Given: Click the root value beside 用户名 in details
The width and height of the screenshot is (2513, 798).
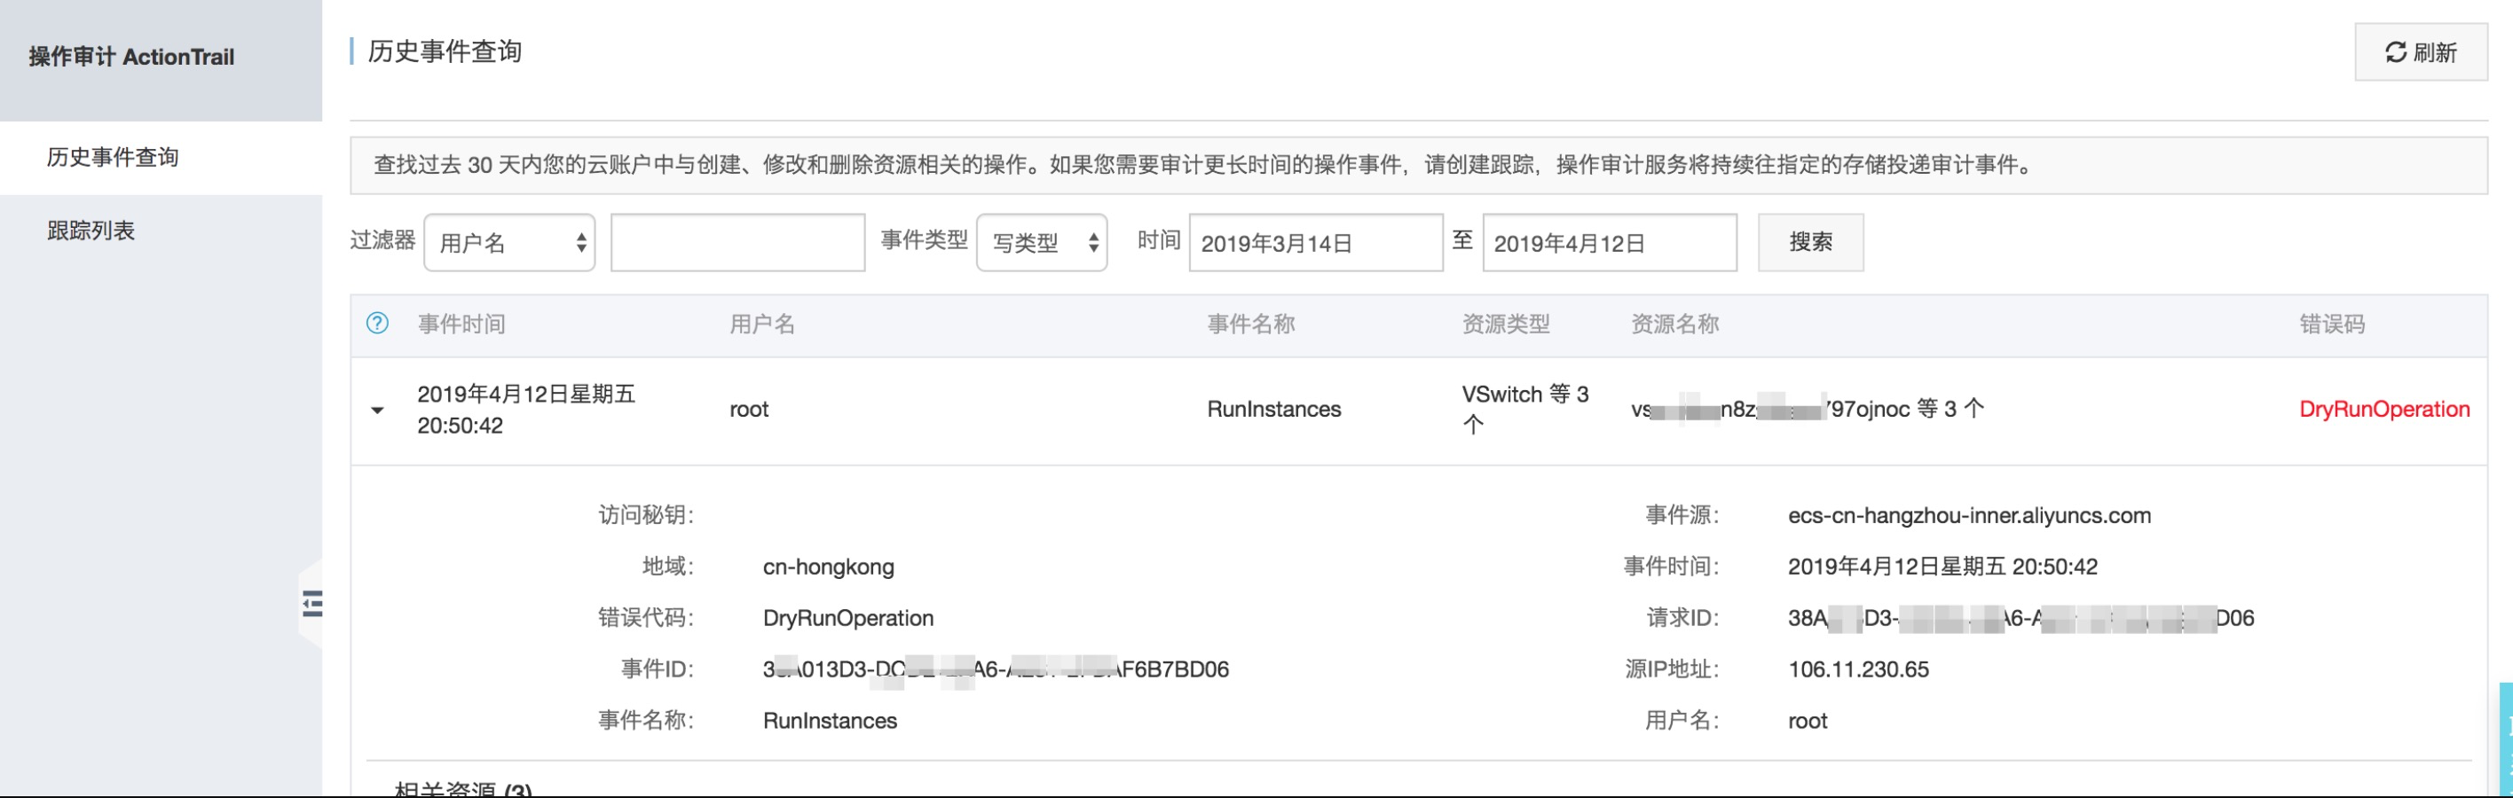Looking at the screenshot, I should coord(1808,721).
